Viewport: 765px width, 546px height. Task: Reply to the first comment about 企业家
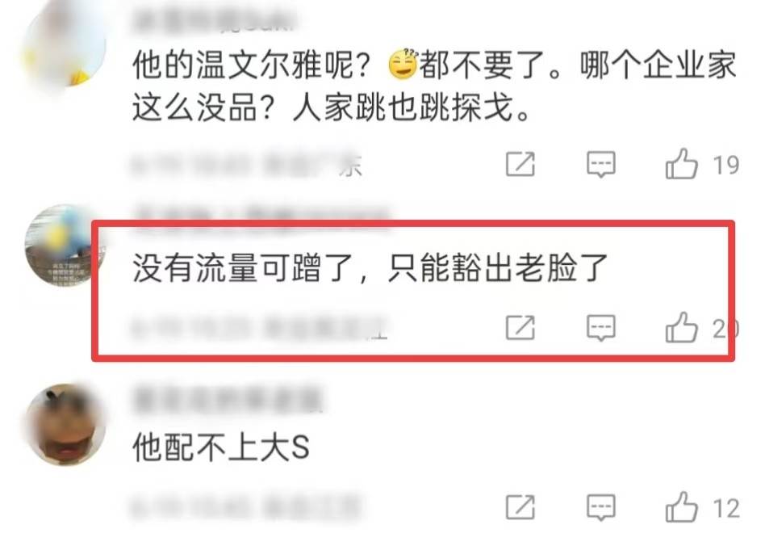coord(600,164)
